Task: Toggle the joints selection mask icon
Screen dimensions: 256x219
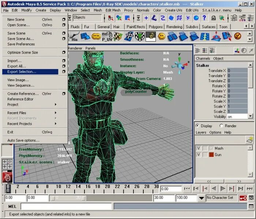Action: pos(154,18)
